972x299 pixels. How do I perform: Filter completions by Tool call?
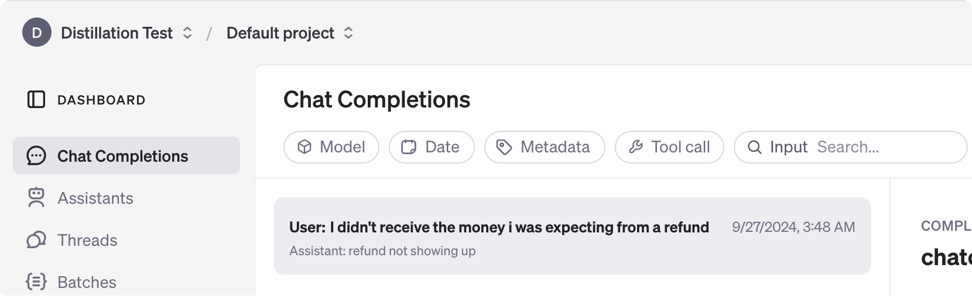669,147
